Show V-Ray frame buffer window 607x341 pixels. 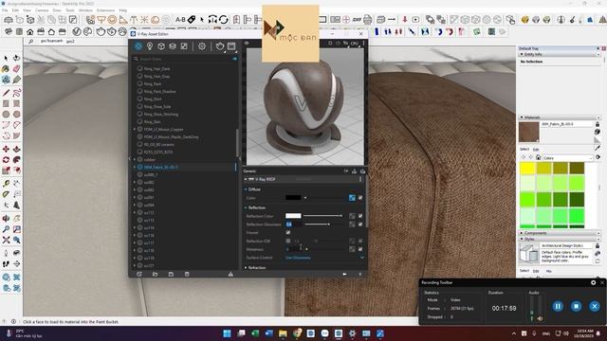tap(231, 46)
